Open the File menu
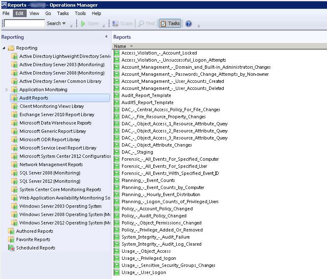The height and width of the screenshot is (279, 327). click(6, 13)
